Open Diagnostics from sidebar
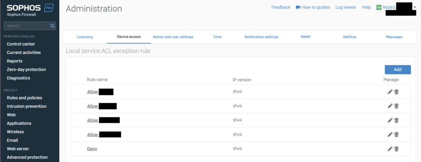421x162 pixels. 19,78
